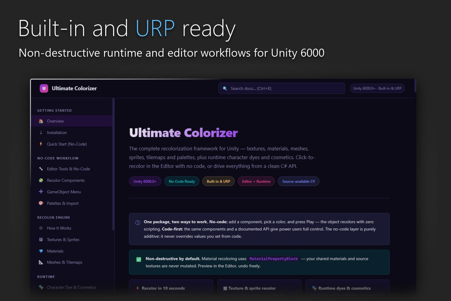The width and height of the screenshot is (451, 301).
Task: Click the Quick Start lightning icon
Action: (x=41, y=144)
